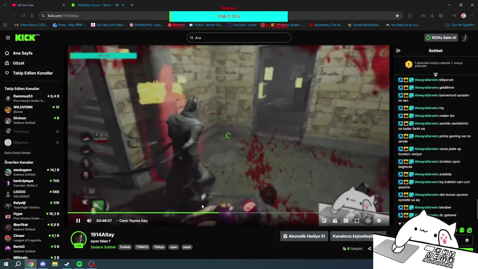Open the Gelen Kutusu bookmark
The width and height of the screenshot is (478, 269).
point(31,25)
